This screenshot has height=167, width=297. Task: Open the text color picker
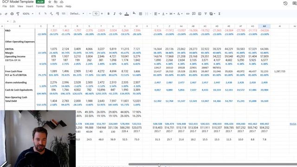[x=127, y=13]
